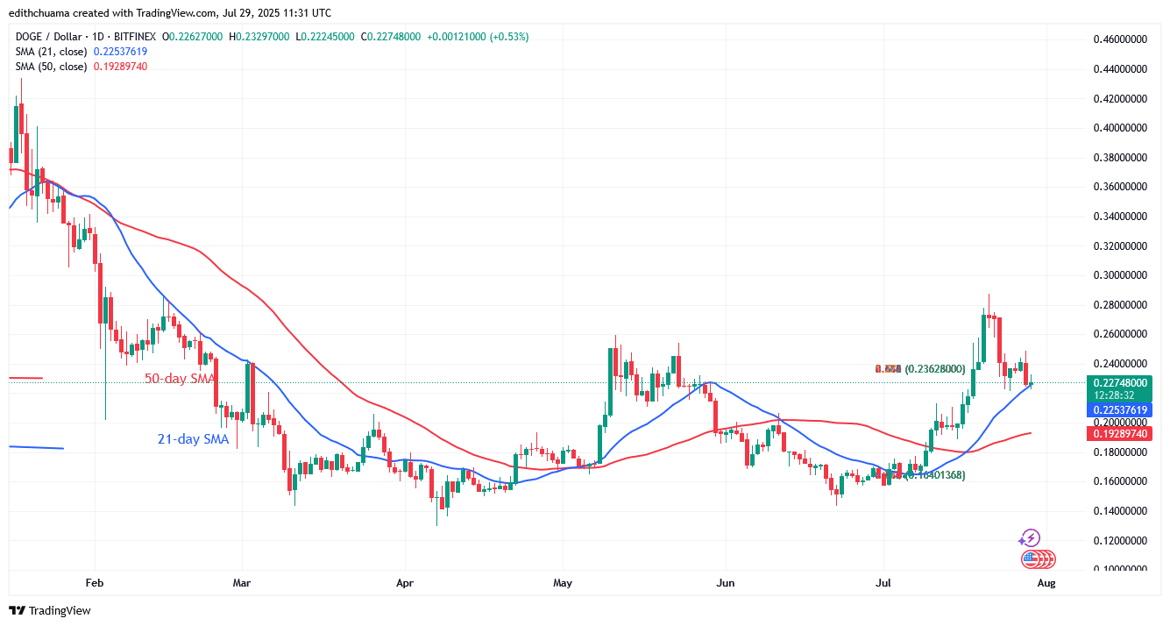Click the low value L0.22245000

(x=326, y=37)
